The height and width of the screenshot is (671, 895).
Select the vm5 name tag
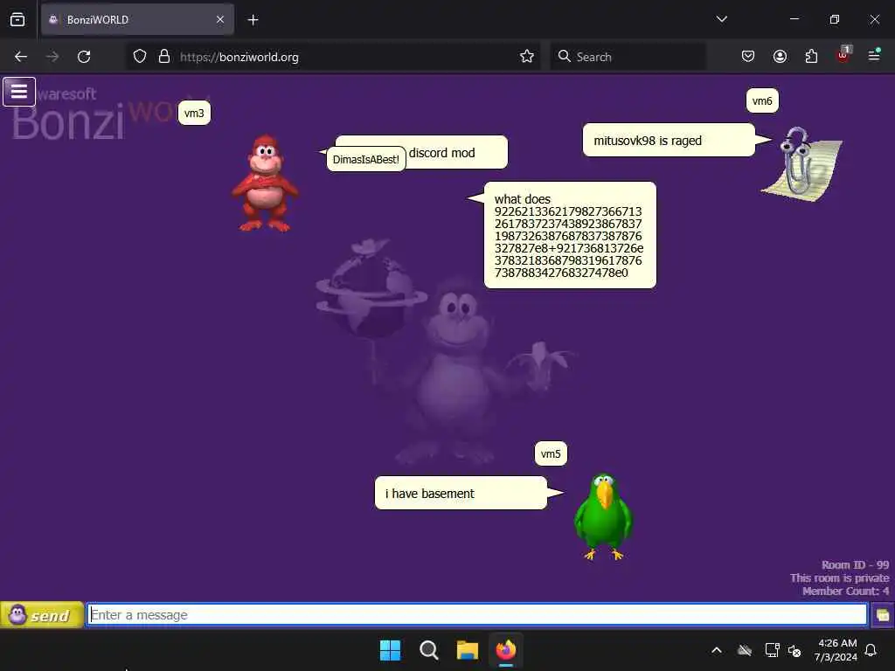click(551, 454)
